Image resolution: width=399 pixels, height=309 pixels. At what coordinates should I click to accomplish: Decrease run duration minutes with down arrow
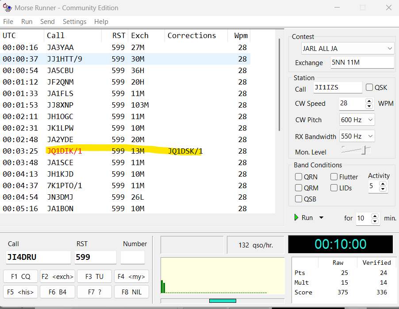tap(375, 221)
